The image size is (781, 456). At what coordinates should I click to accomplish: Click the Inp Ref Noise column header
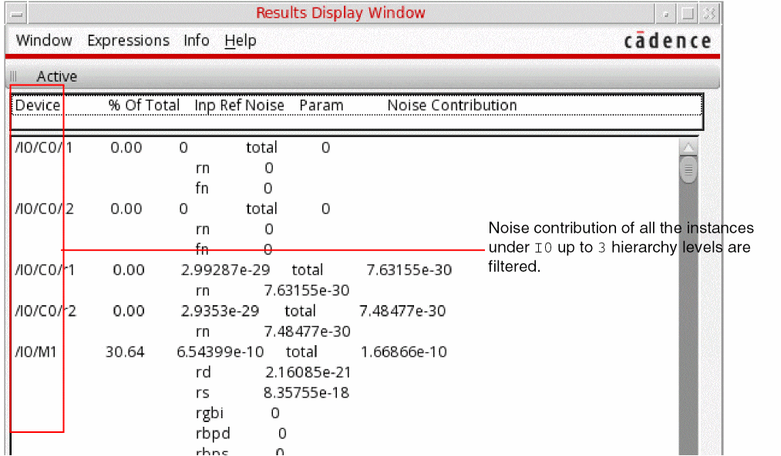tap(239, 106)
